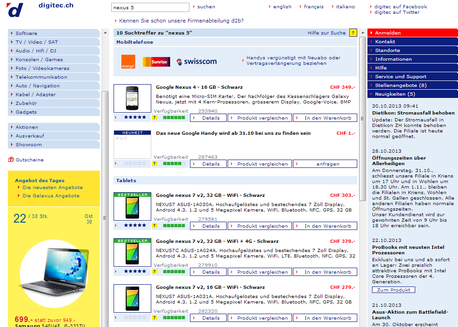
Task: Click the Samsung laptop deal image
Action: 54,274
